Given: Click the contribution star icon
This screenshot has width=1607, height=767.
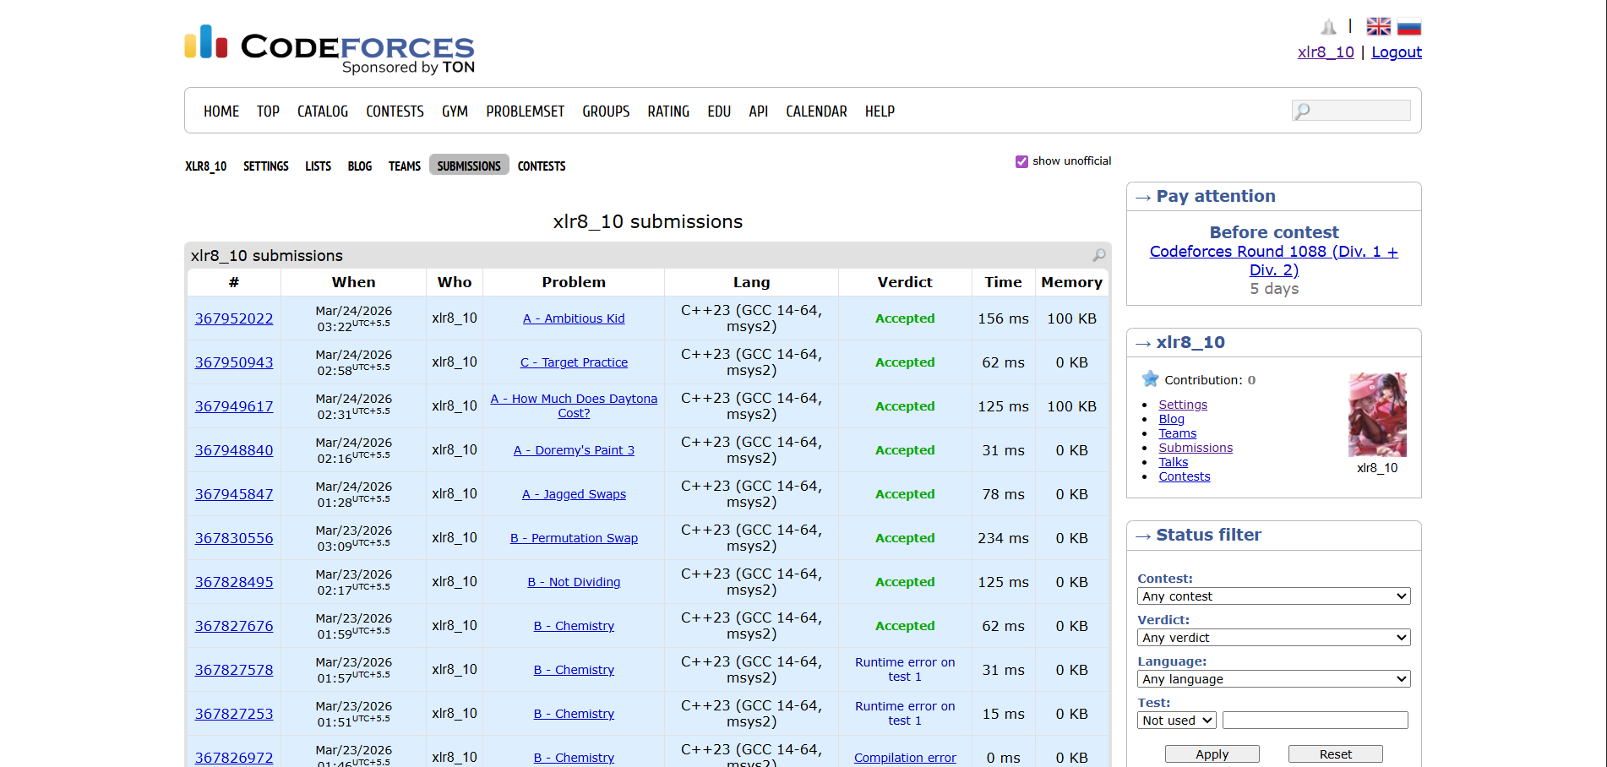Looking at the screenshot, I should [x=1150, y=379].
